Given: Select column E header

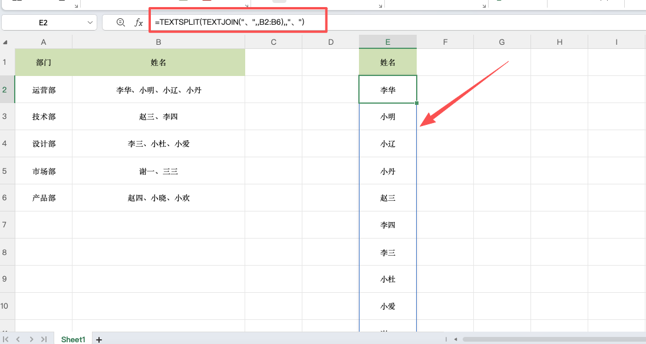Looking at the screenshot, I should click(387, 41).
